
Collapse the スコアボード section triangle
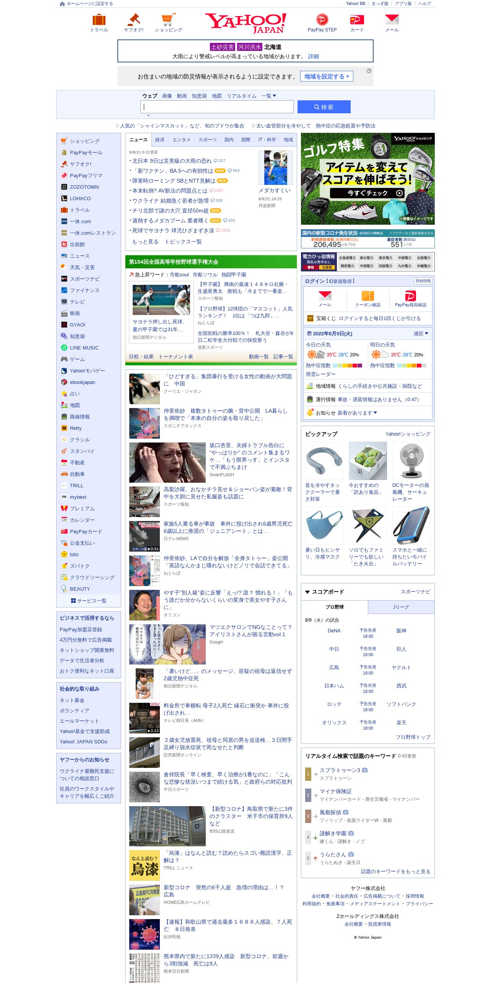307,592
